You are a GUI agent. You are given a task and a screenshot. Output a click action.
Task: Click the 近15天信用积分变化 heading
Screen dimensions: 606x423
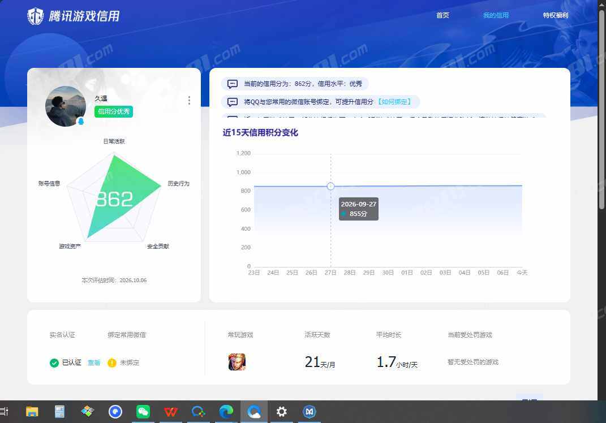pyautogui.click(x=260, y=133)
